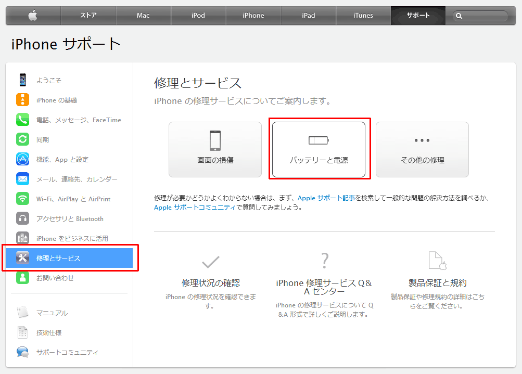Click the green contact person icon
This screenshot has height=374, width=522.
(22, 277)
